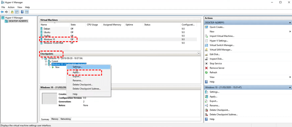
Task: Expand the New submenu arrow in Actions
Action: point(290,32)
